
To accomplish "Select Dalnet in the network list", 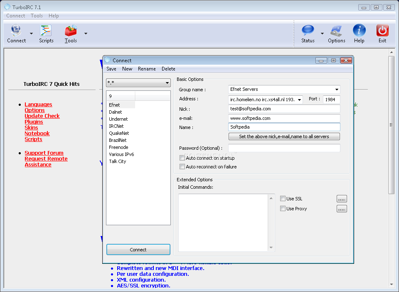I will (x=115, y=112).
